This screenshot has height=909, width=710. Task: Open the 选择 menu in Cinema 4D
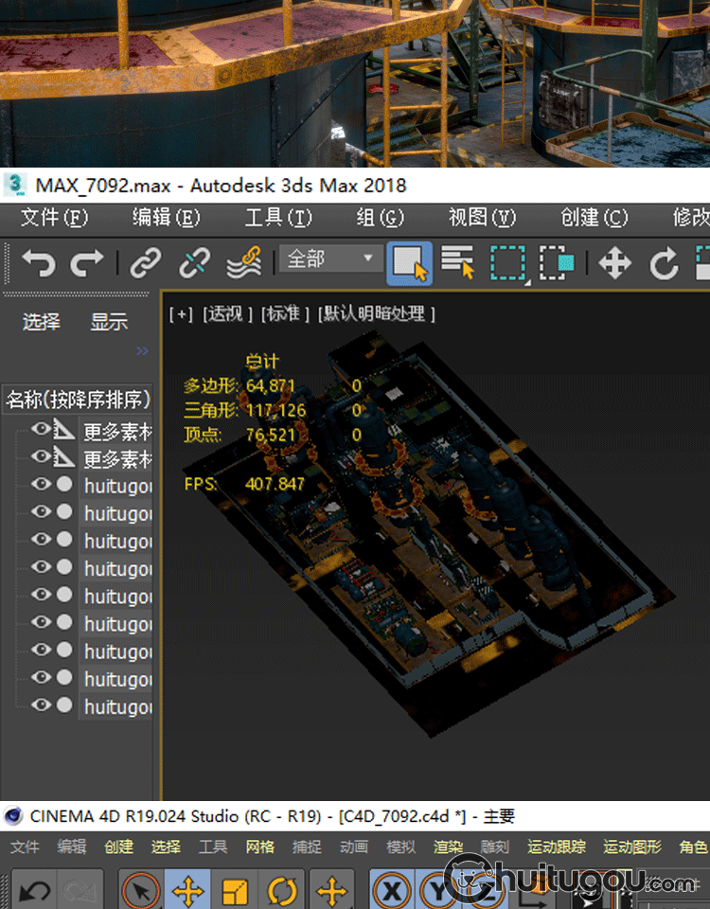[x=166, y=847]
